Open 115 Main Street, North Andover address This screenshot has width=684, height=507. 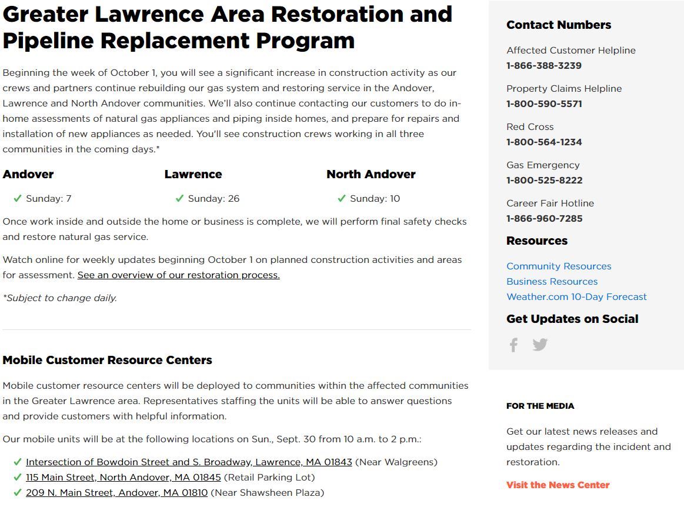(x=124, y=478)
